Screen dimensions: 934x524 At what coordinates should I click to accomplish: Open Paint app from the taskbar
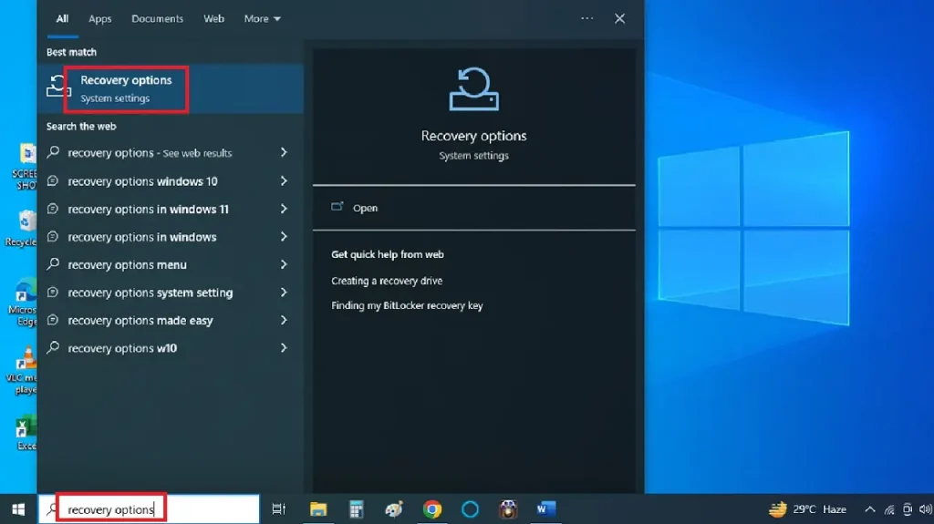394,509
